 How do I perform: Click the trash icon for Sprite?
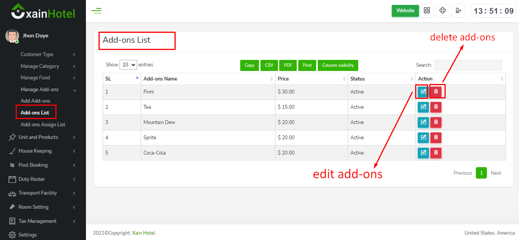[436, 138]
